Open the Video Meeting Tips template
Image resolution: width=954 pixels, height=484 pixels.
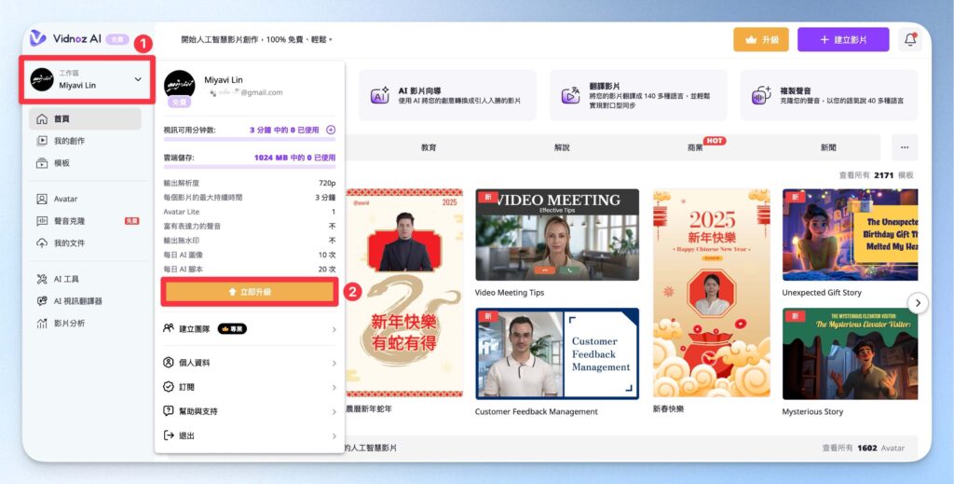557,234
